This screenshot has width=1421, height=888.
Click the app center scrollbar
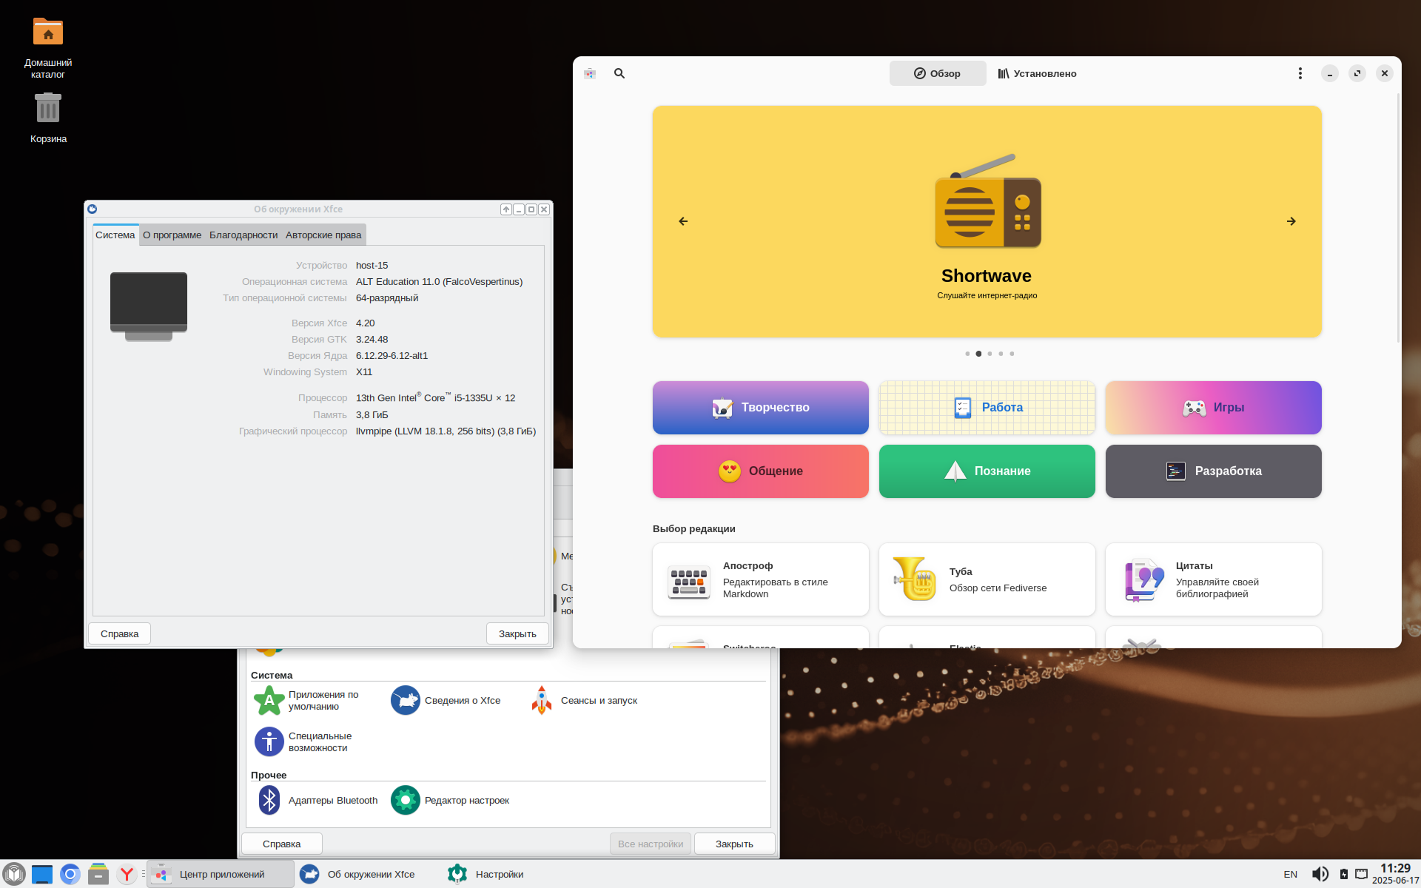point(1397,218)
